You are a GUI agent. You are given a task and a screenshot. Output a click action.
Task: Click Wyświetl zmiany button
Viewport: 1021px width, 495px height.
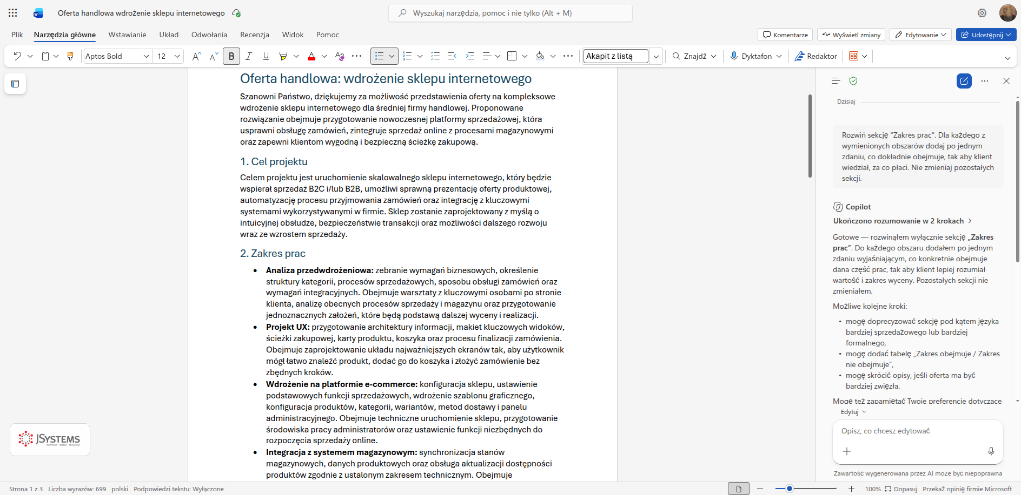851,35
